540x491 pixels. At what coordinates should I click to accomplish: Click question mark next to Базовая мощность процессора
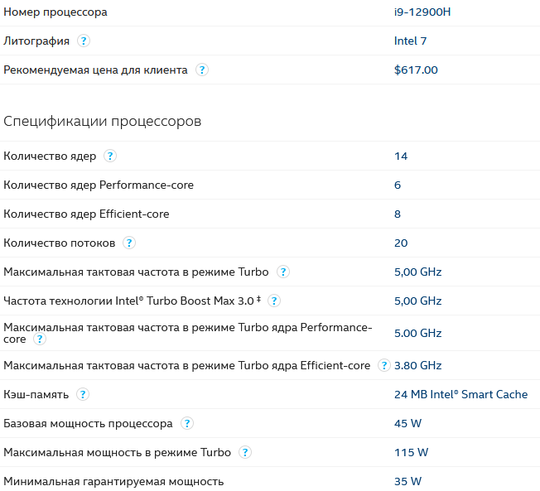pos(187,423)
